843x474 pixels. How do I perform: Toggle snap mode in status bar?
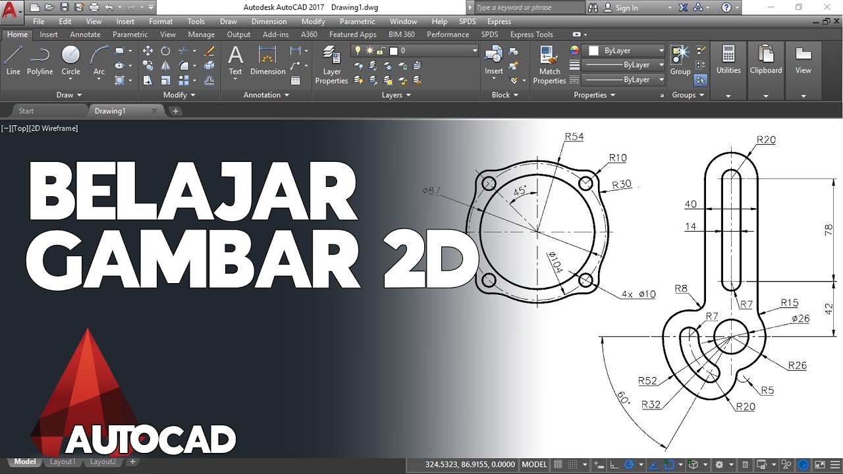[x=574, y=464]
